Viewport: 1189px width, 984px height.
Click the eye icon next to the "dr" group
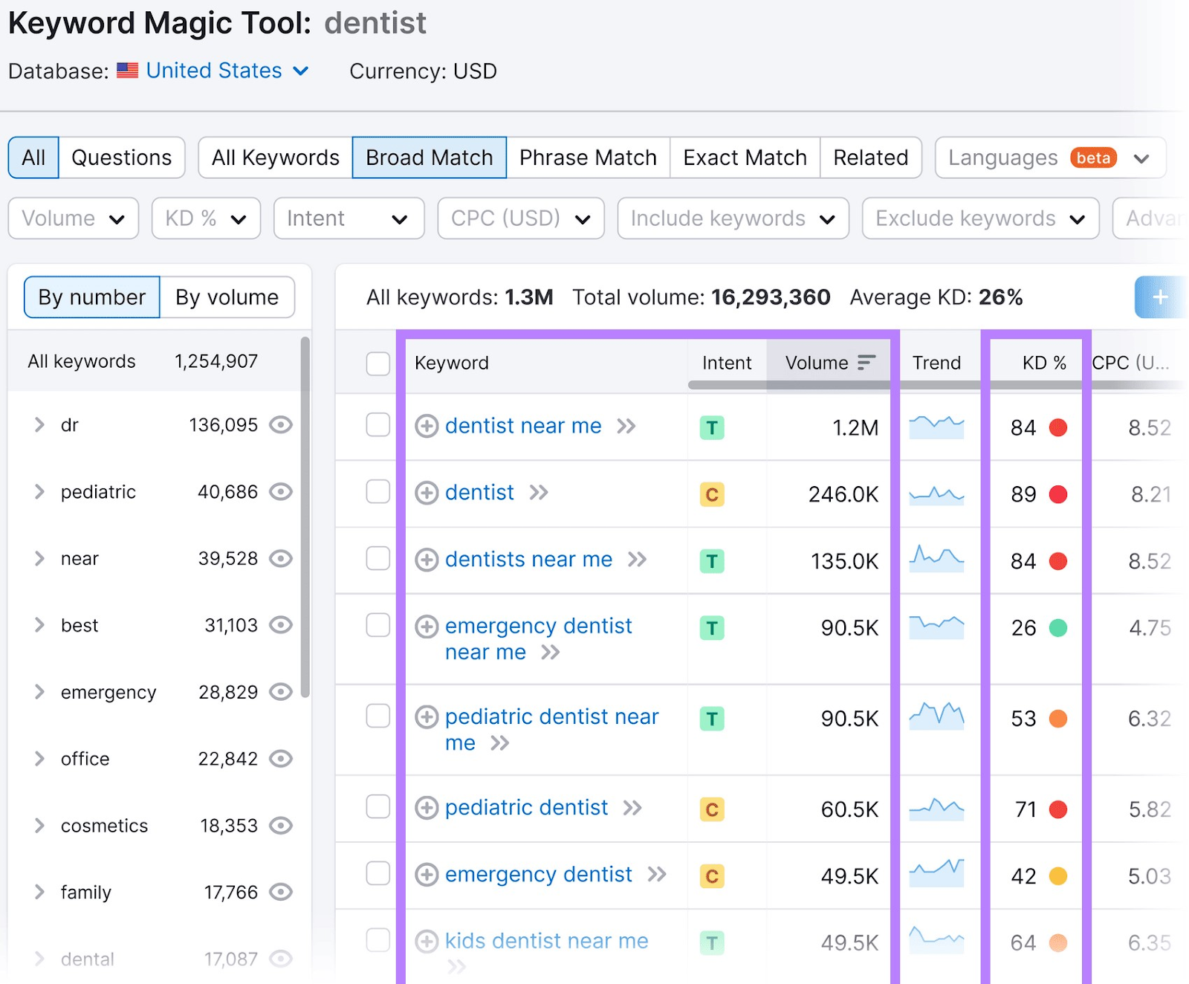(x=280, y=424)
